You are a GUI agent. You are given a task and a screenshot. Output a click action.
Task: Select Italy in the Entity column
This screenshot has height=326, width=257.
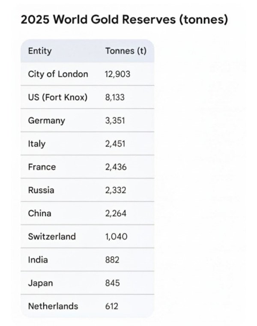[36, 144]
